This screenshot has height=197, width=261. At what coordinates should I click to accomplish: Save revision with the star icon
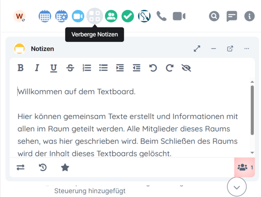[65, 167]
